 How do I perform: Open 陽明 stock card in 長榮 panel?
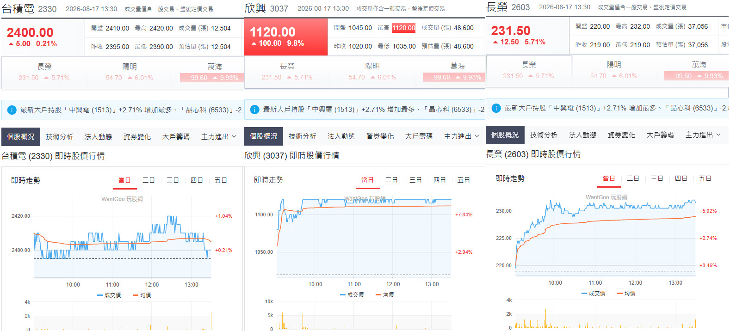pyautogui.click(x=614, y=70)
